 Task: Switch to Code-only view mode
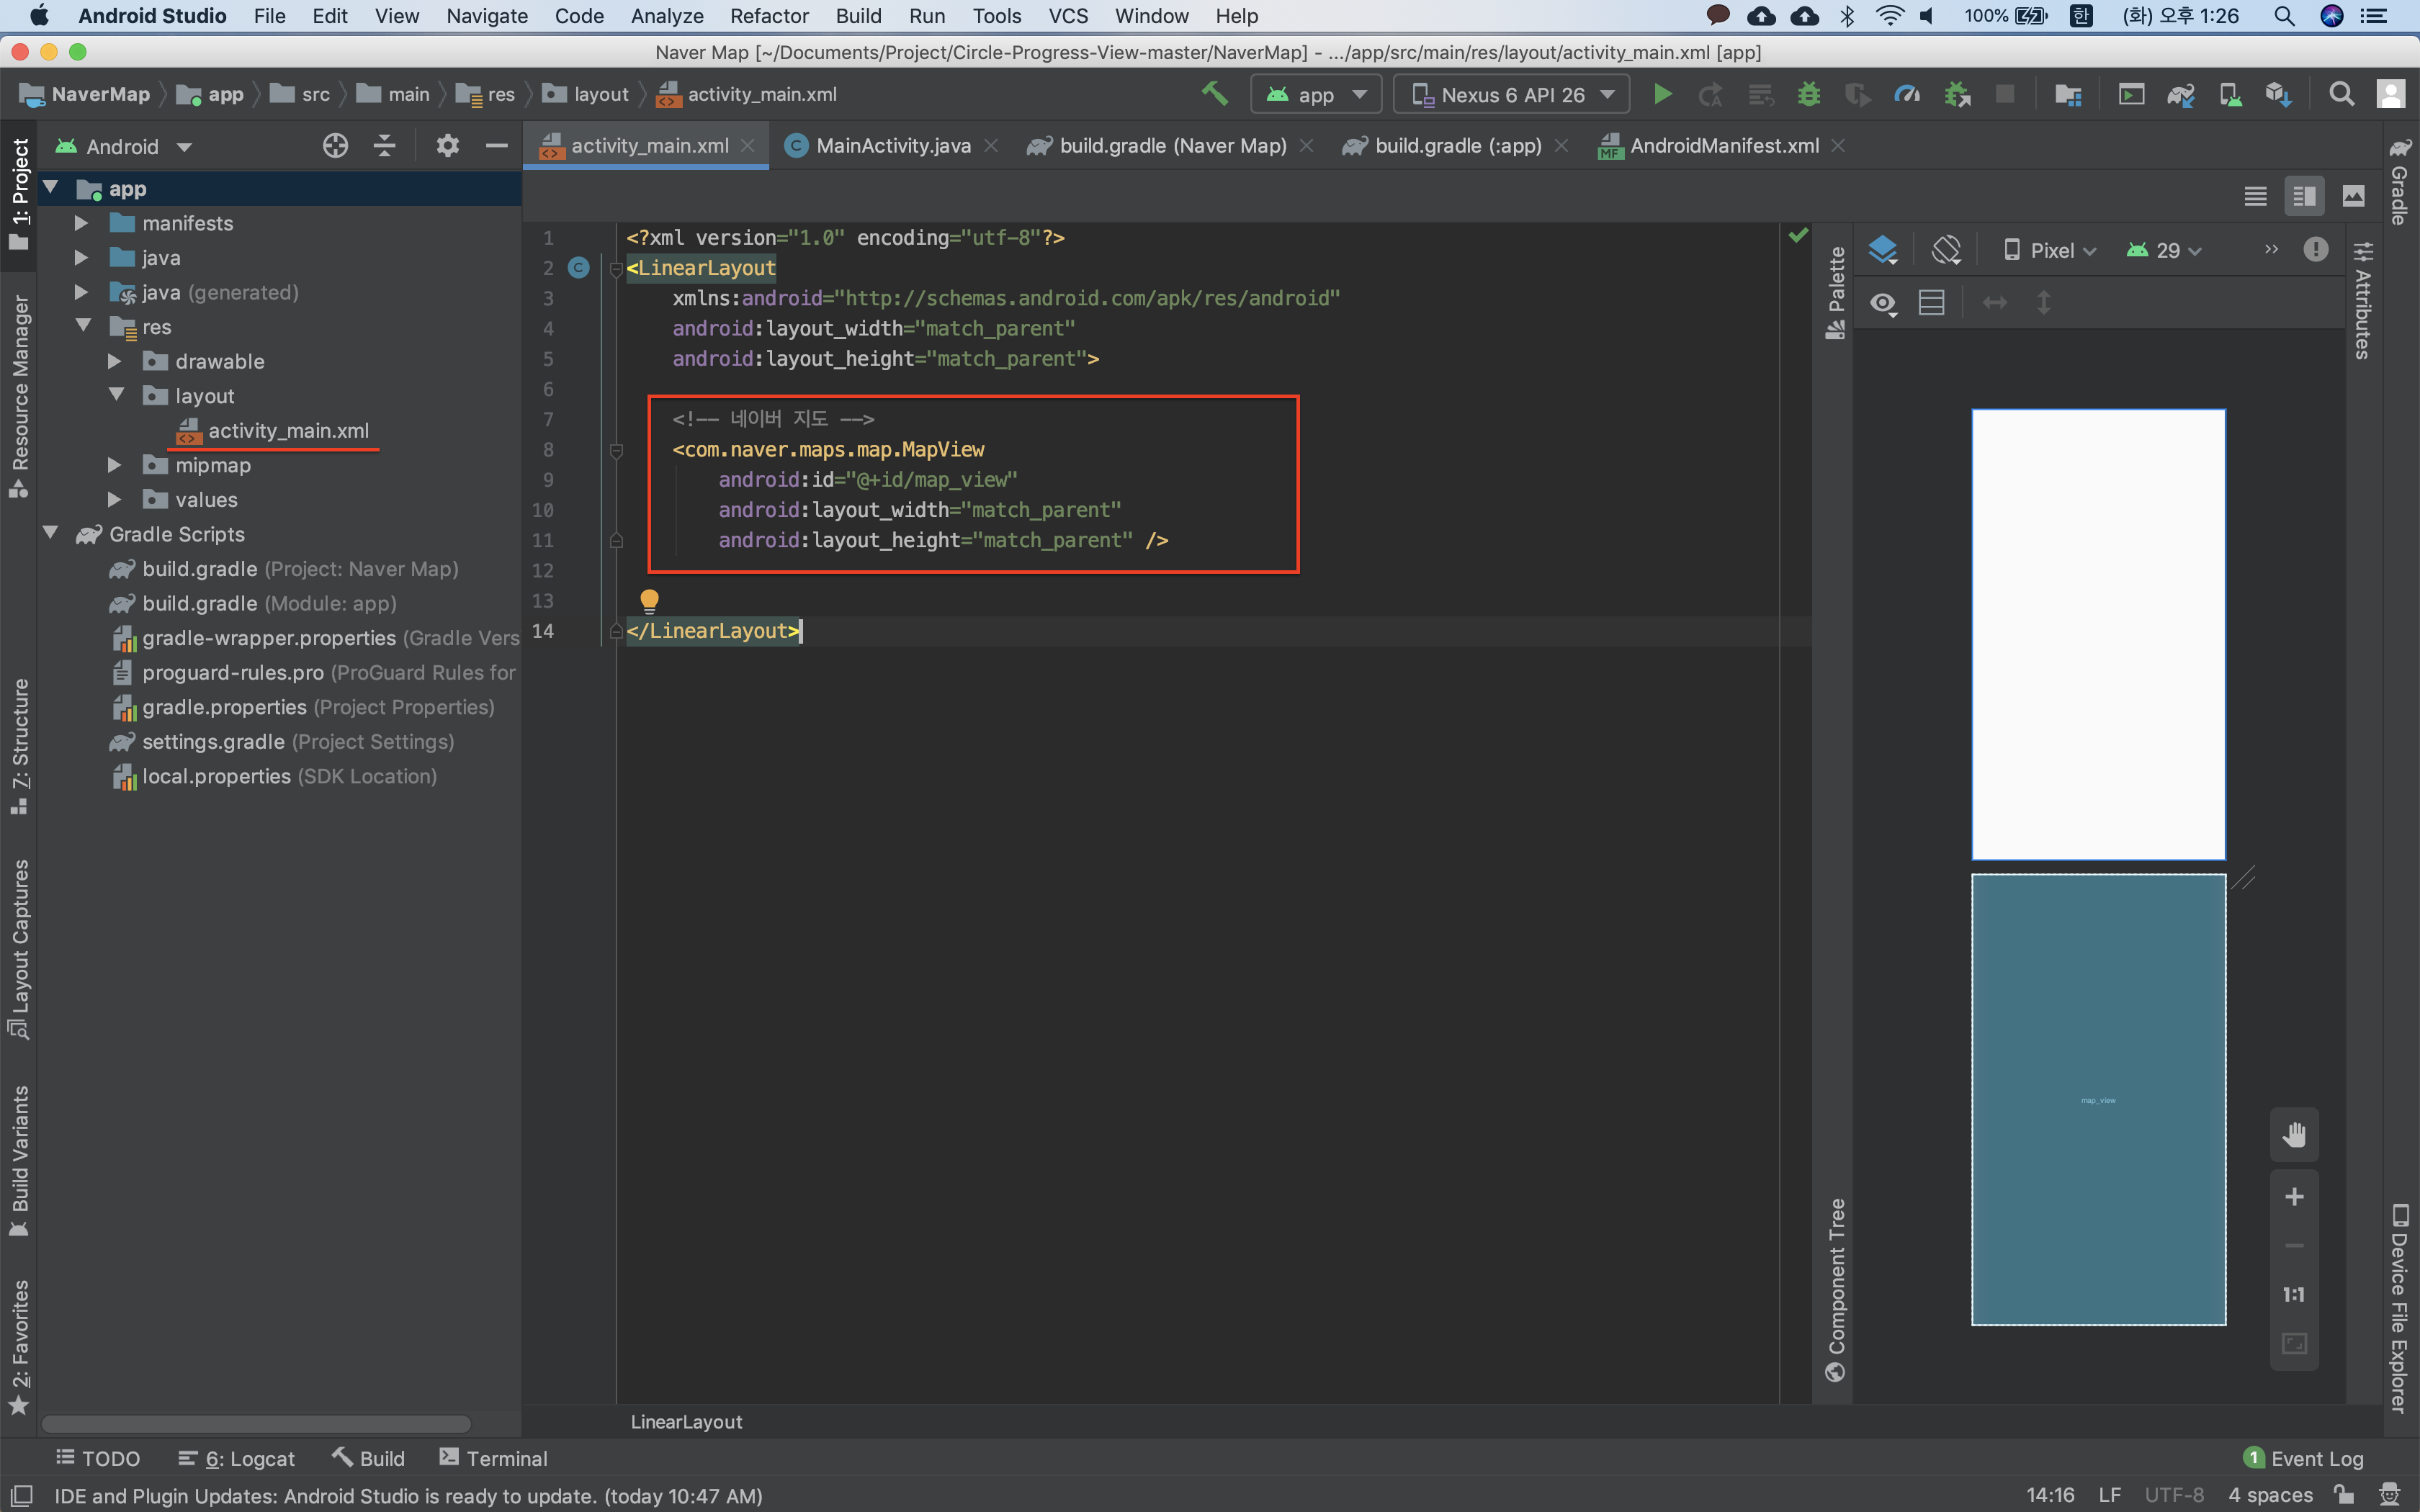[2255, 196]
